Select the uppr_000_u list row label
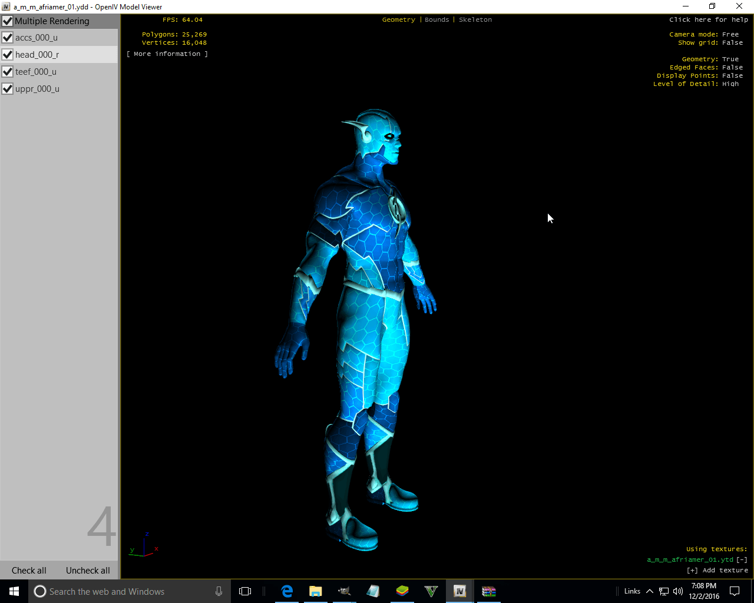This screenshot has width=754, height=603. tap(37, 89)
